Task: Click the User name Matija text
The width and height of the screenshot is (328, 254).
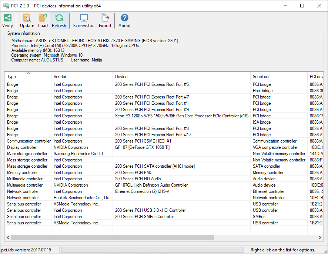Action: tap(86, 60)
